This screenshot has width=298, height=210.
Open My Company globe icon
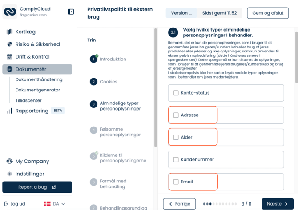click(9, 162)
